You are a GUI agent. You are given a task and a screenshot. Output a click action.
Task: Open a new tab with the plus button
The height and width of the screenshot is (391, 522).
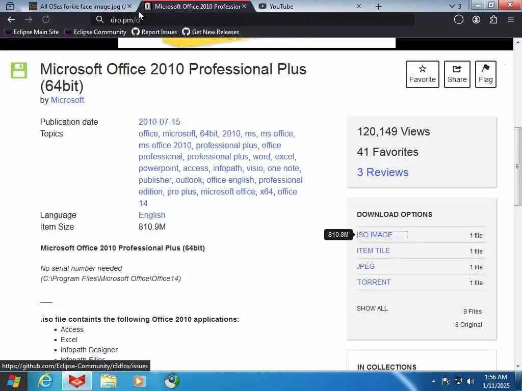coord(378,6)
